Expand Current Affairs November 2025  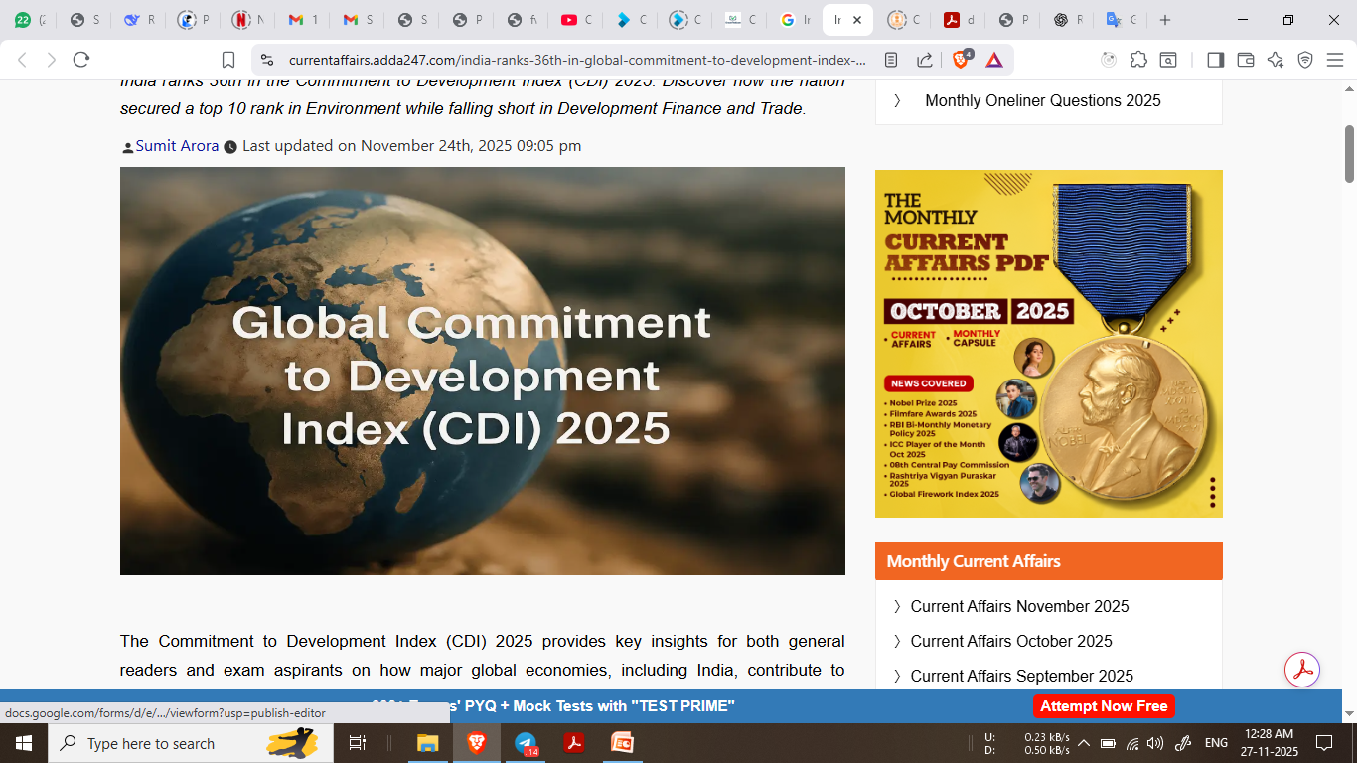1019,606
